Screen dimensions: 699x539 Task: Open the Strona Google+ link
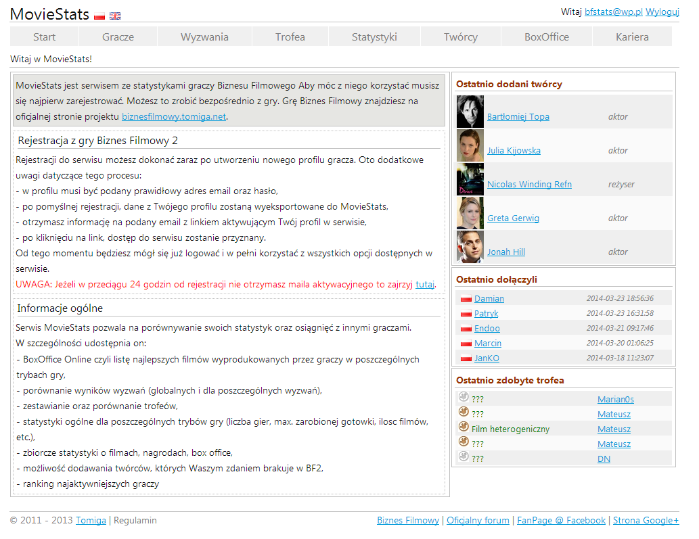646,520
